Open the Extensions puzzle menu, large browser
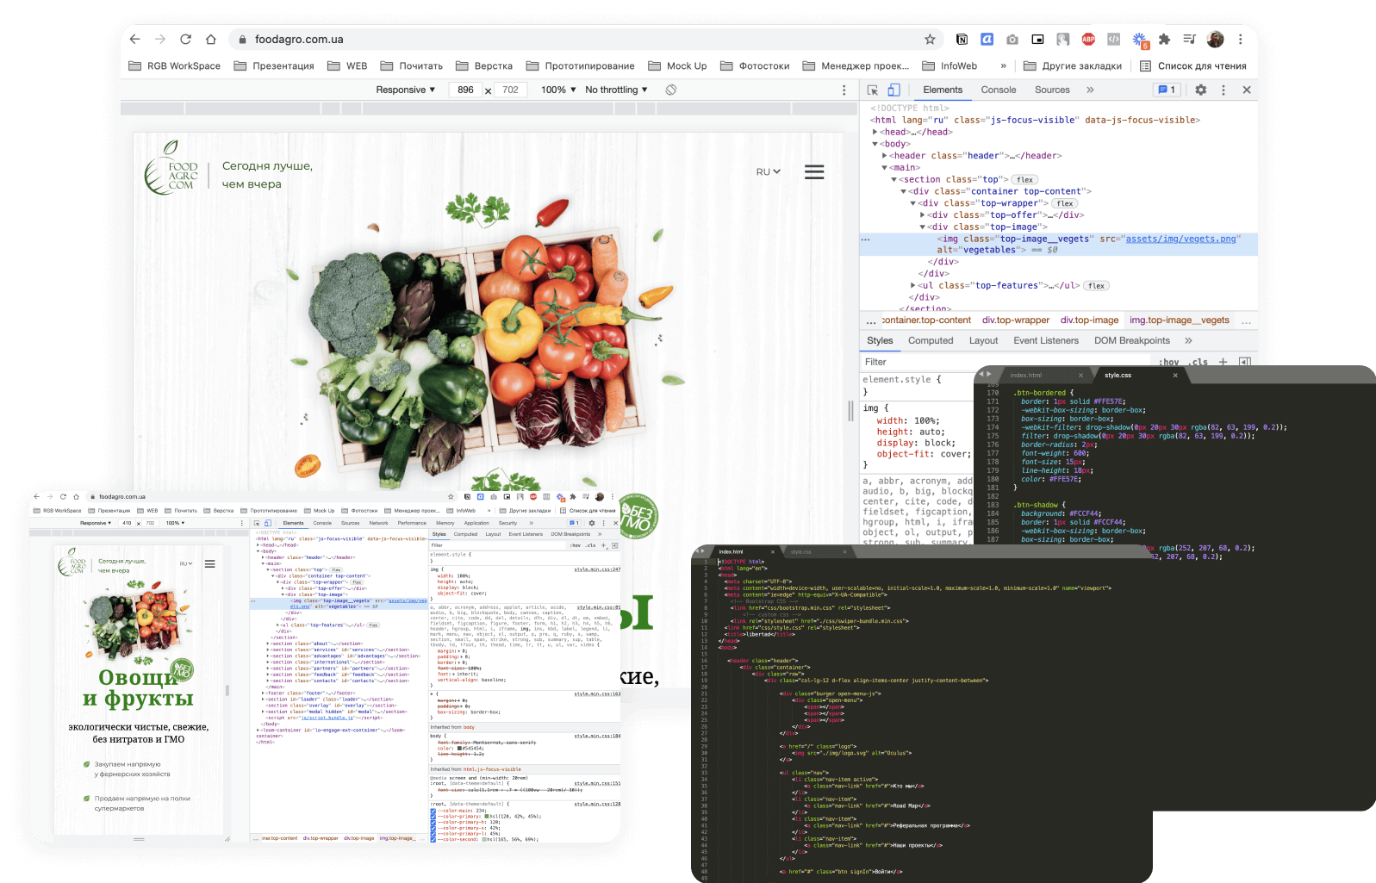The width and height of the screenshot is (1376, 883). click(x=1164, y=39)
